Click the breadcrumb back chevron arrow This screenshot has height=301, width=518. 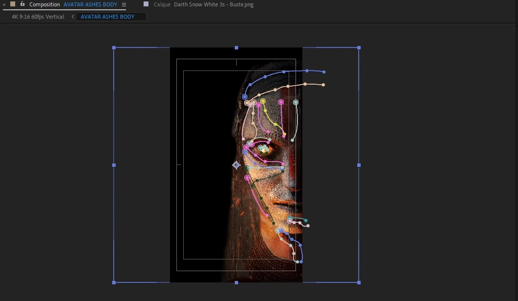(x=73, y=17)
